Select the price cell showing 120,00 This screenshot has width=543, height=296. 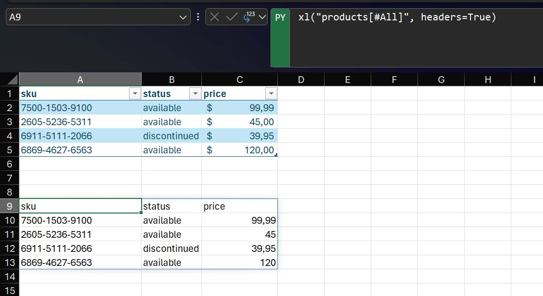[239, 150]
